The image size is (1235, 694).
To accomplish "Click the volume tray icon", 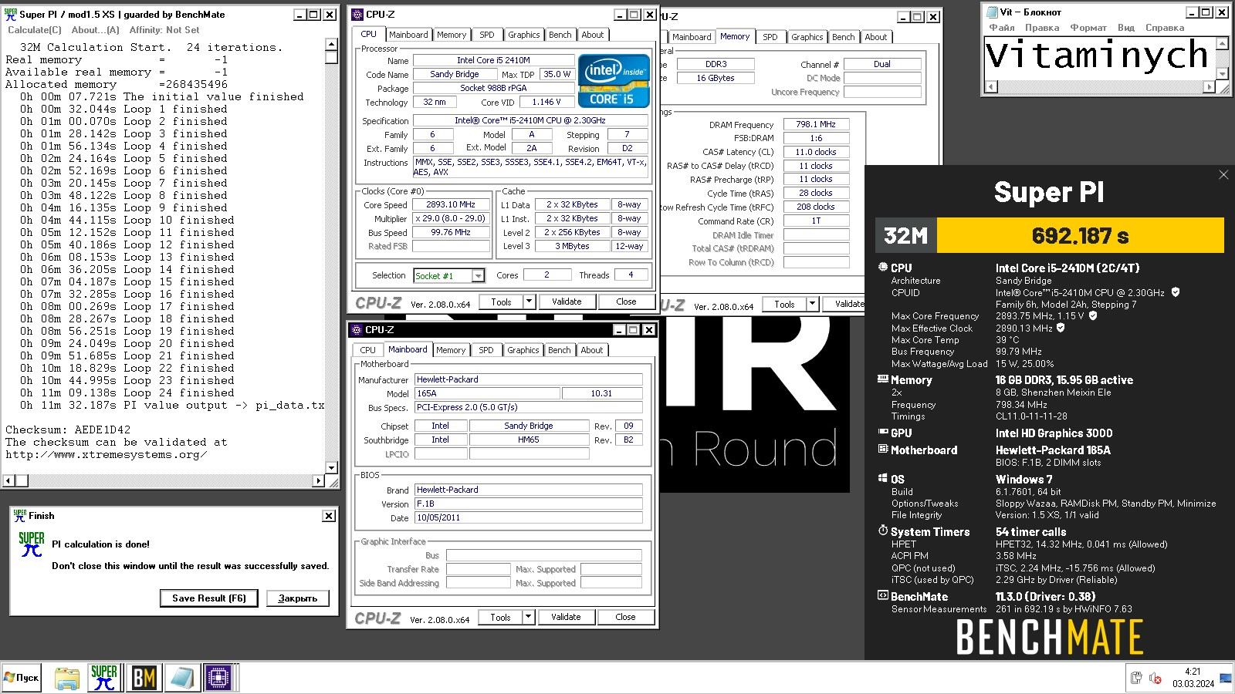I will pyautogui.click(x=1155, y=678).
